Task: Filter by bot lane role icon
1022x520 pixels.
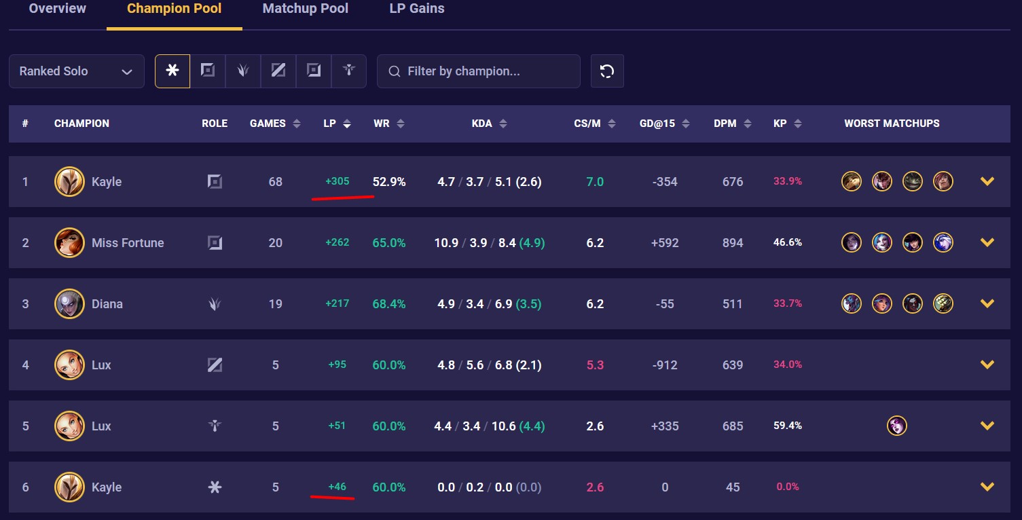Action: 314,71
